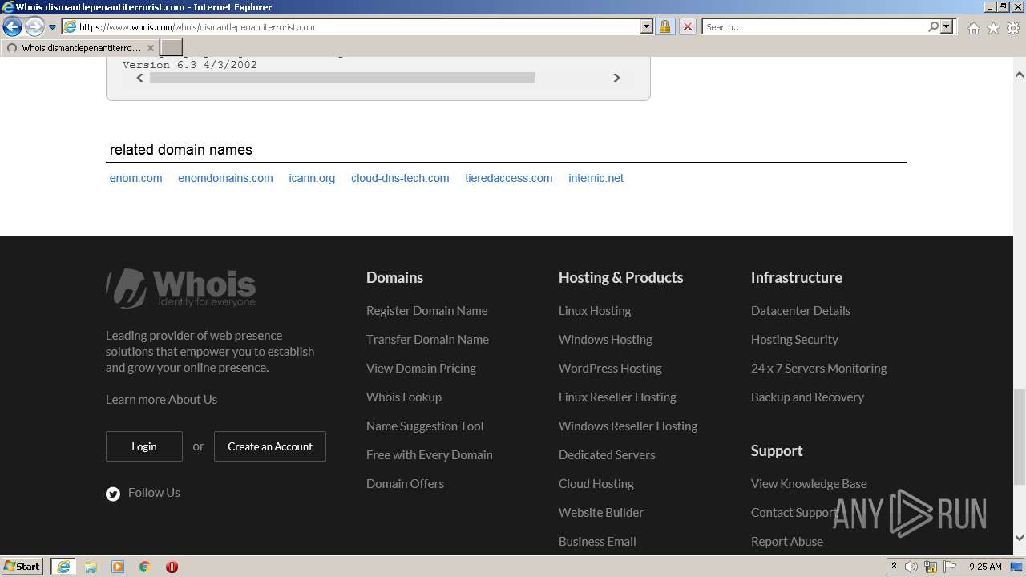1026x577 pixels.
Task: Open the Domain Offers link
Action: click(x=405, y=483)
